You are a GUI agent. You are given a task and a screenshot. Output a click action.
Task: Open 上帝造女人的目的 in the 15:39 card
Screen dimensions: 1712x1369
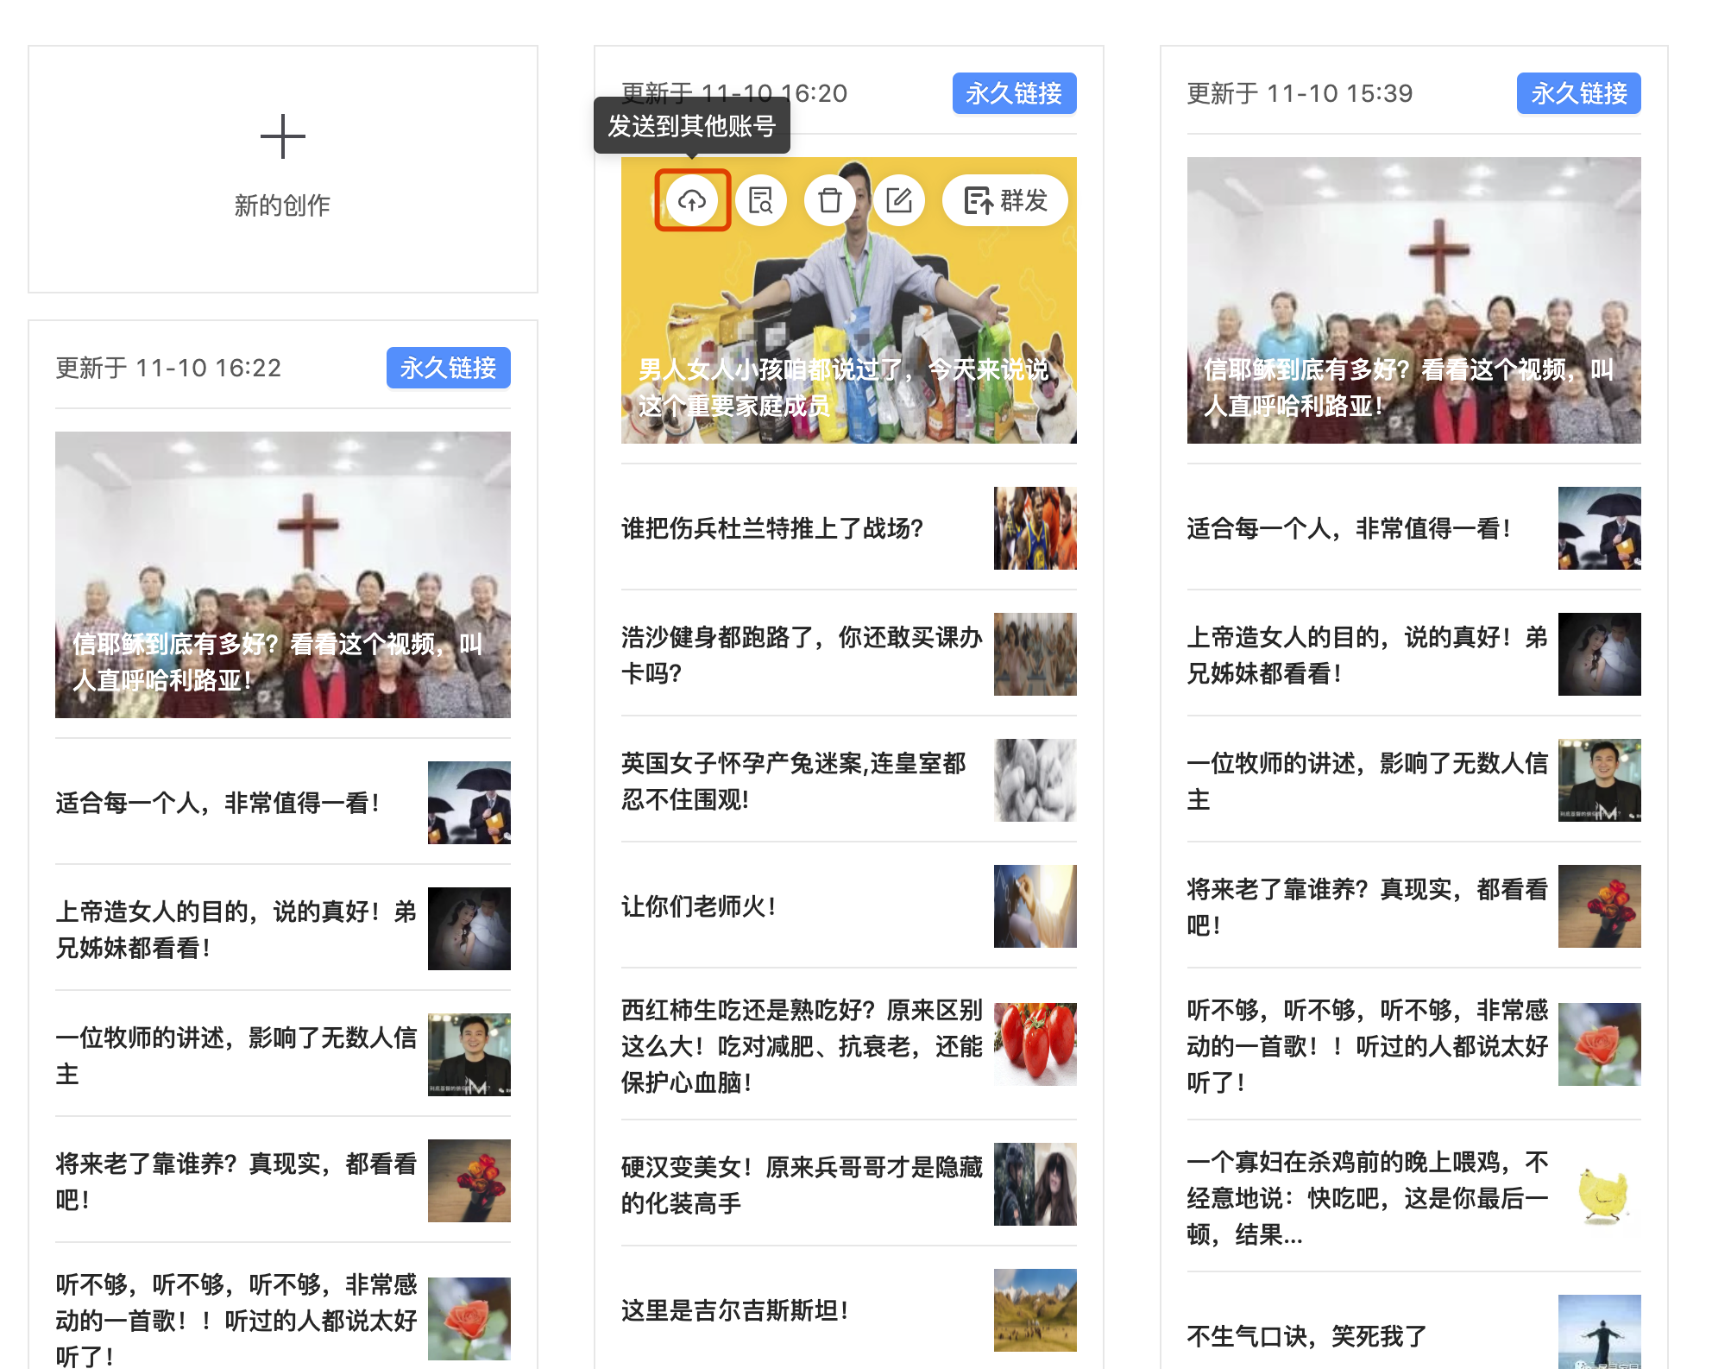(1368, 654)
